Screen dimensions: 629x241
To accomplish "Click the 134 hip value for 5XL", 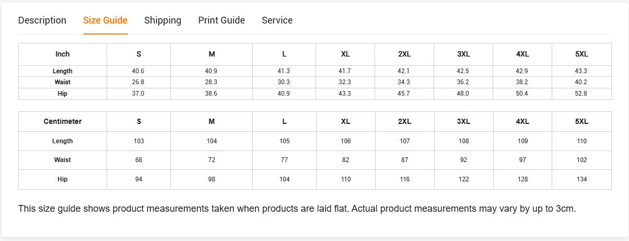I will click(581, 179).
